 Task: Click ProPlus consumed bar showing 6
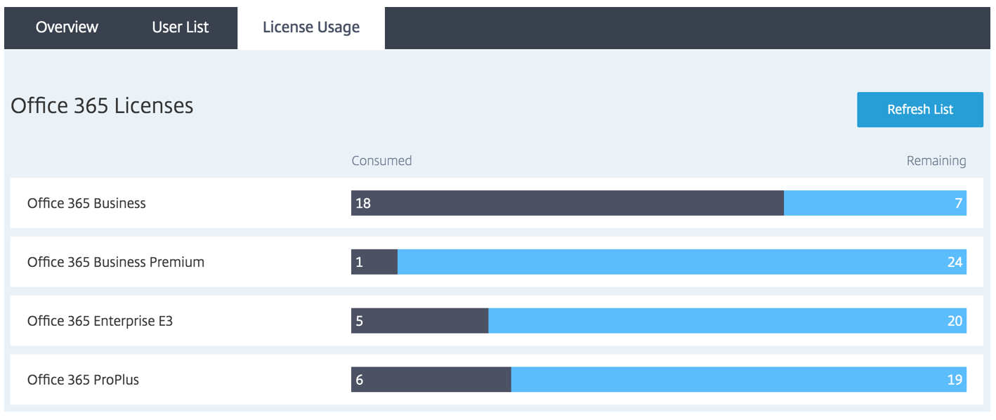pyautogui.click(x=431, y=380)
